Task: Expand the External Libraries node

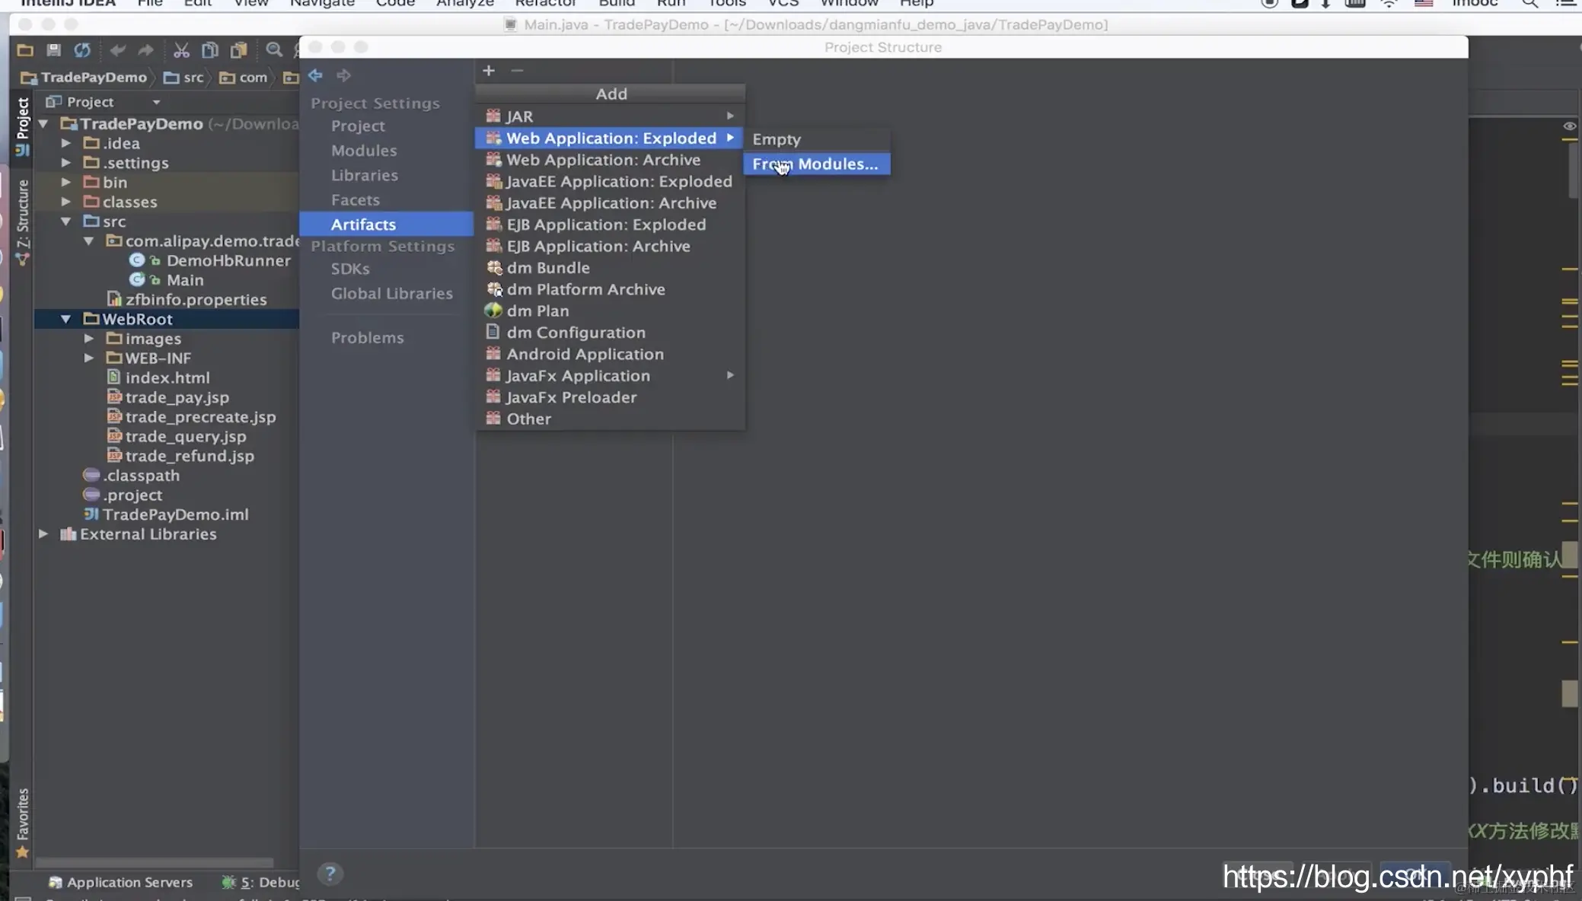Action: (44, 534)
